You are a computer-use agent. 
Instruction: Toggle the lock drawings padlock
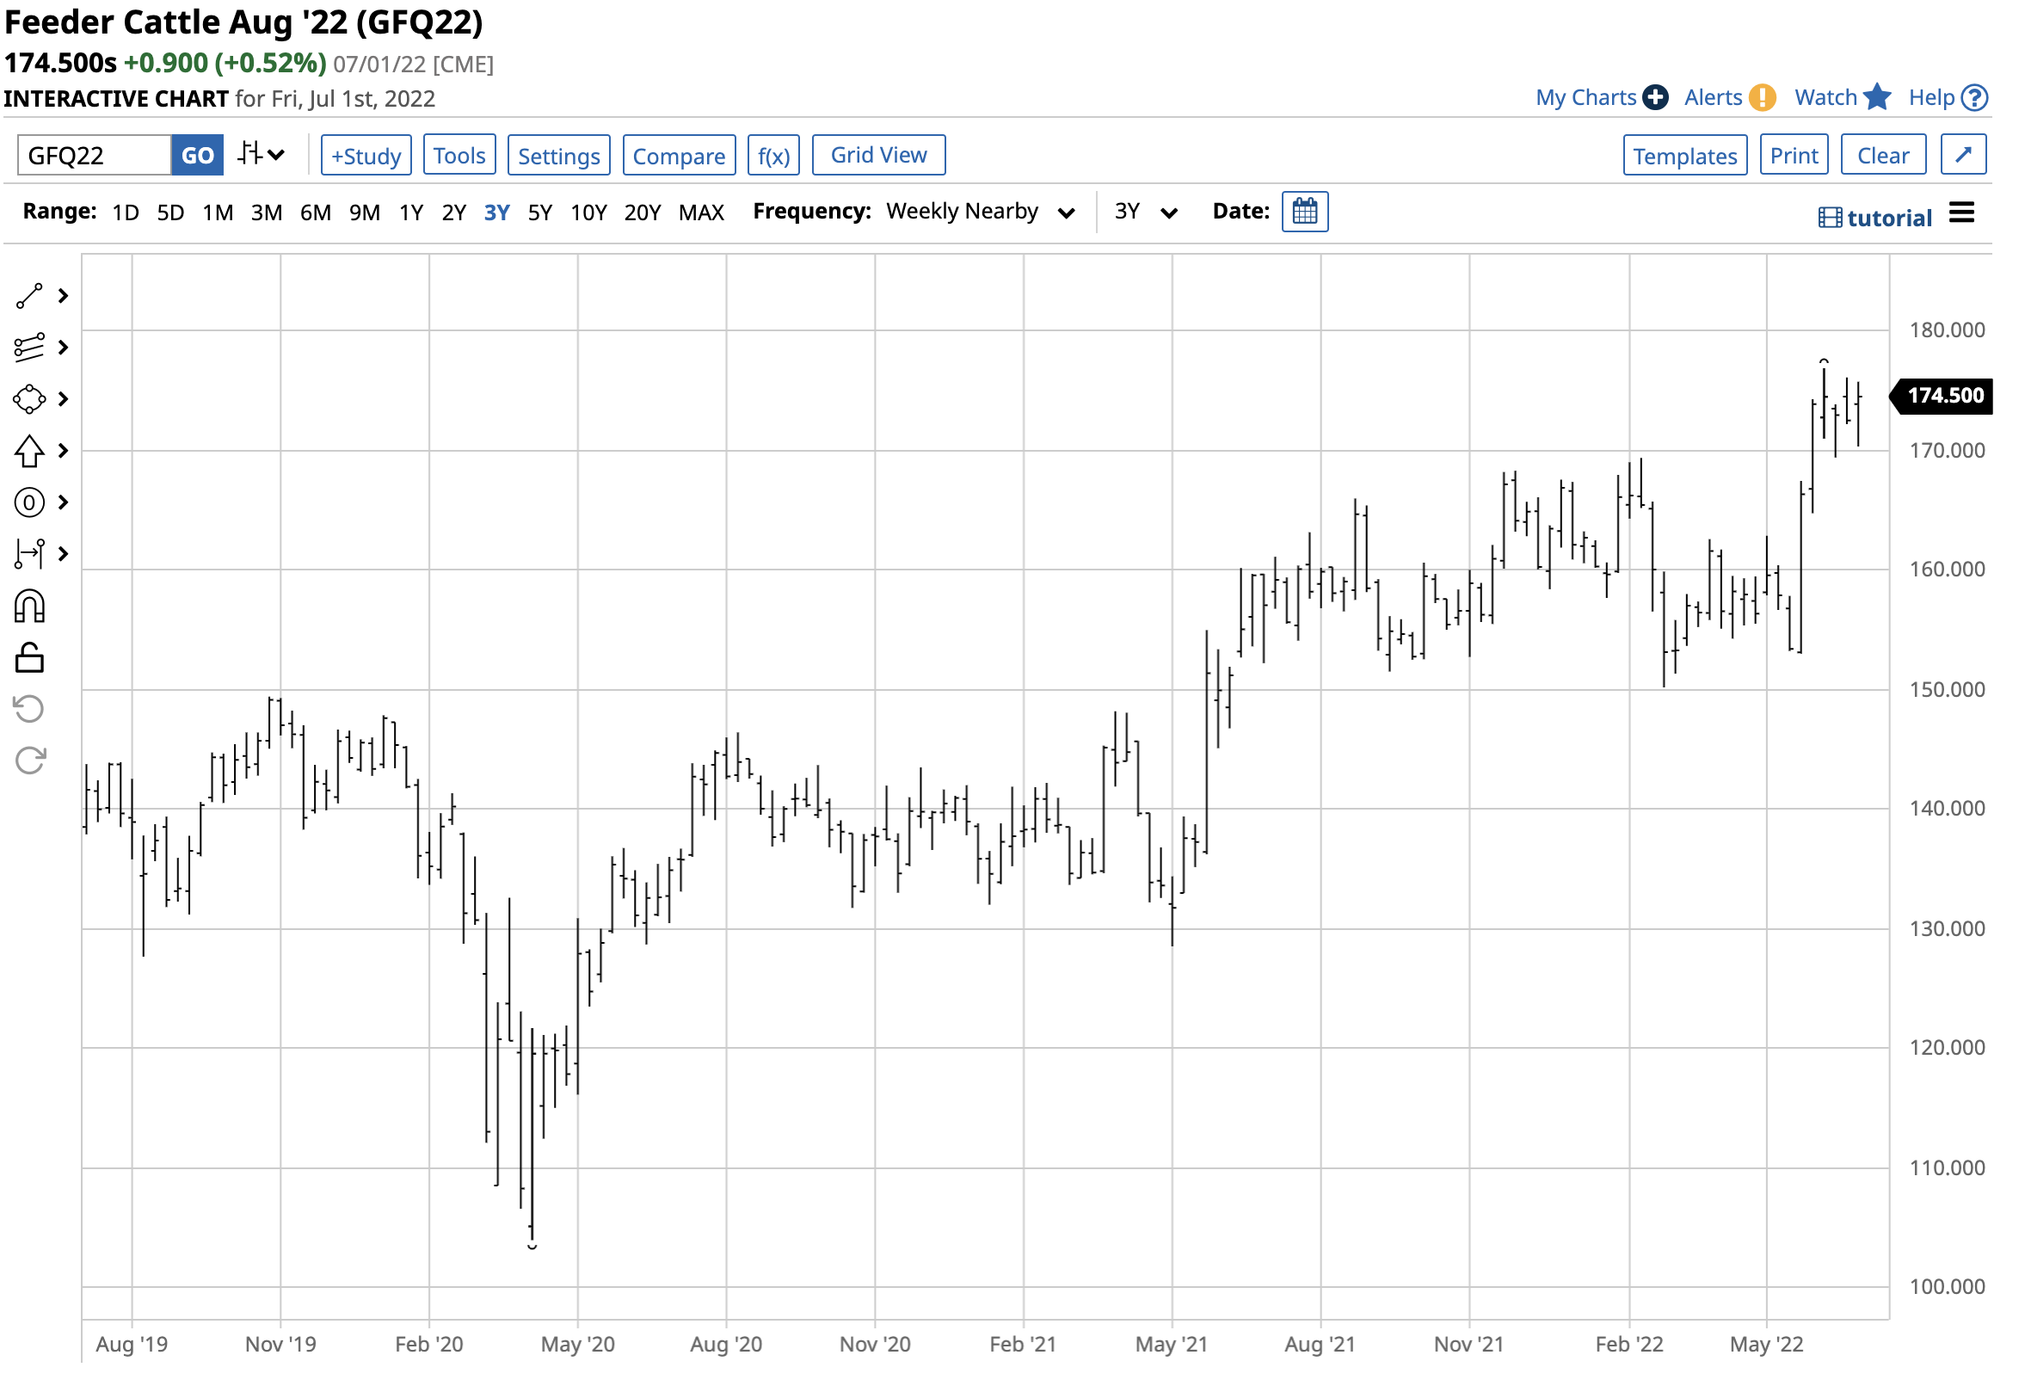28,657
